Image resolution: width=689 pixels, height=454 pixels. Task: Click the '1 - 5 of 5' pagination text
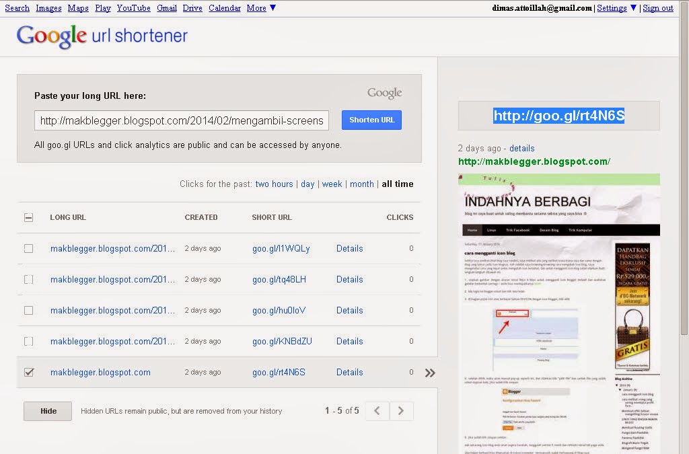point(342,410)
